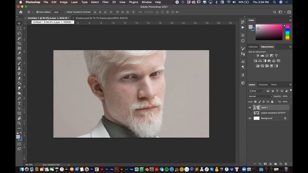Switch to the Channels tab
Image resolution: width=308 pixels, height=173 pixels.
pos(263,85)
